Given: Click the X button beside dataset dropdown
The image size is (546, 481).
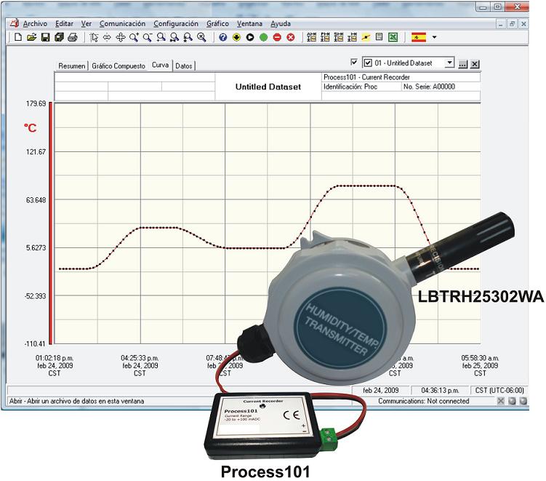Looking at the screenshot, I should click(475, 64).
